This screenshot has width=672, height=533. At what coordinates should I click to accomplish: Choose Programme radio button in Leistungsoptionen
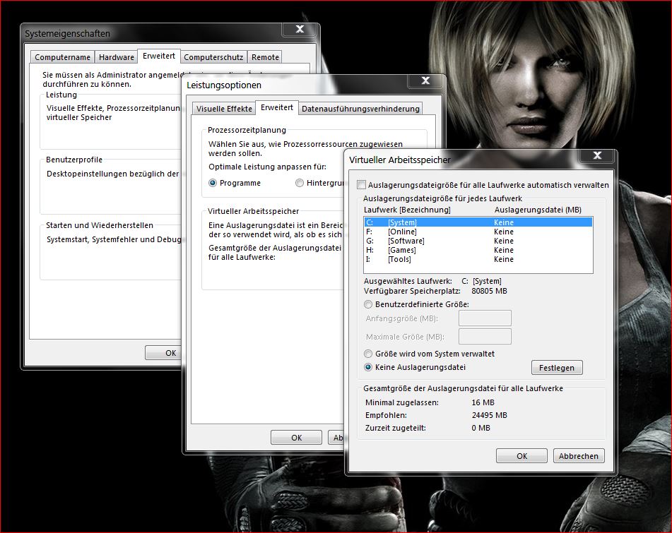213,184
